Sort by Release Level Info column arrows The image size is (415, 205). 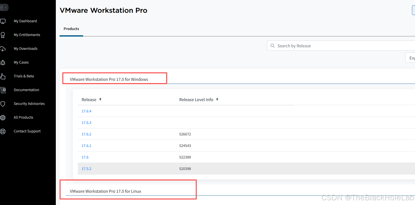click(x=217, y=99)
